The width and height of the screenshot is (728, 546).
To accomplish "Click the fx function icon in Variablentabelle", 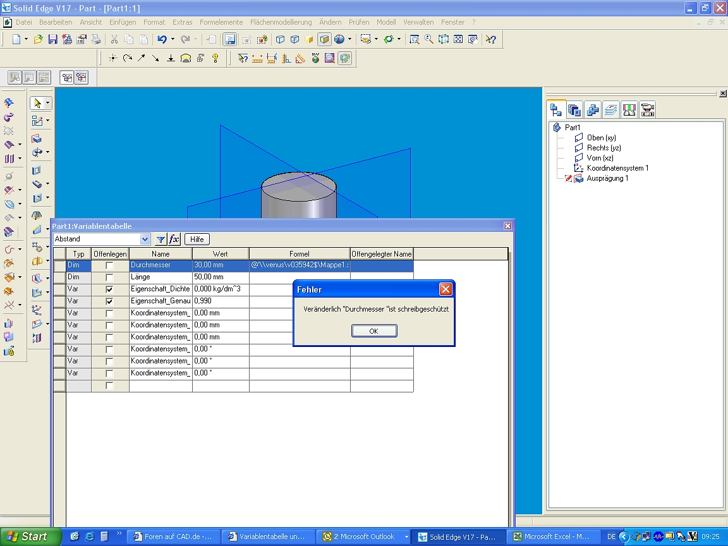I will pos(174,239).
